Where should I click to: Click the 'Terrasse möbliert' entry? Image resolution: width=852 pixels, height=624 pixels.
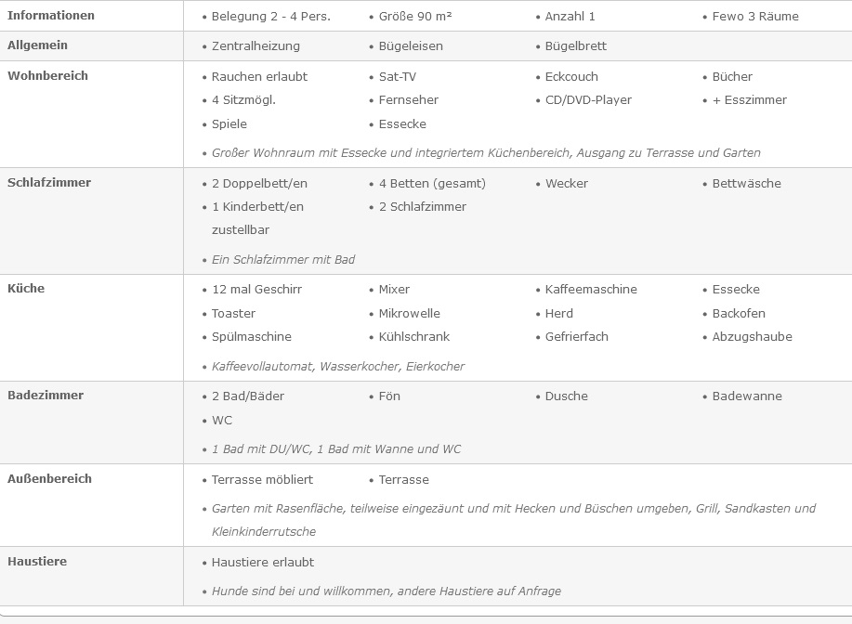[x=262, y=480]
